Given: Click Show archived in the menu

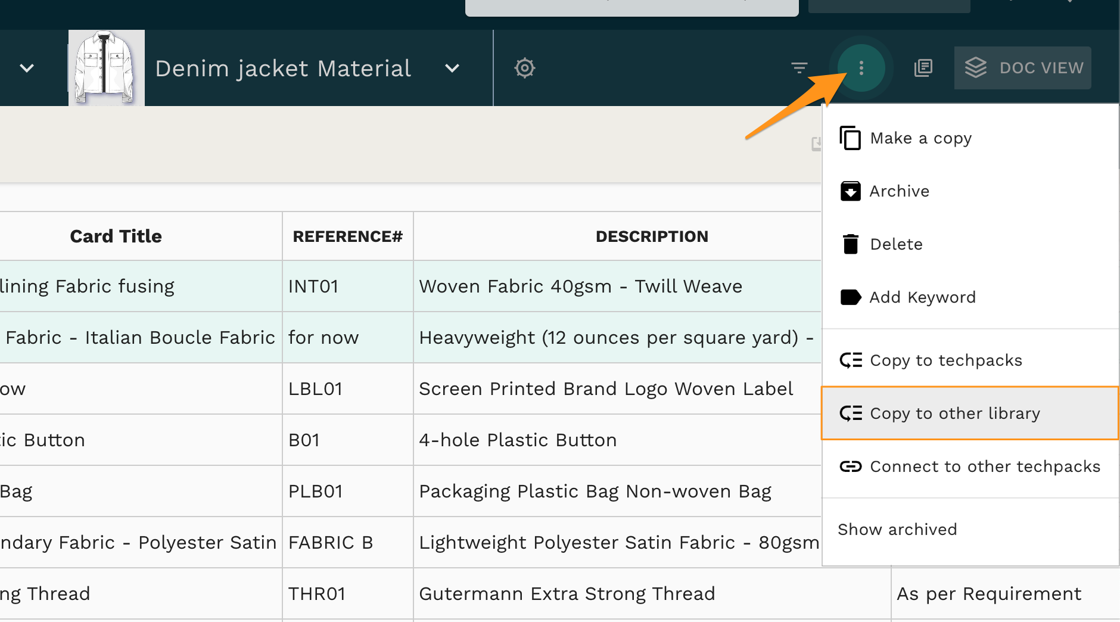Looking at the screenshot, I should (x=897, y=530).
